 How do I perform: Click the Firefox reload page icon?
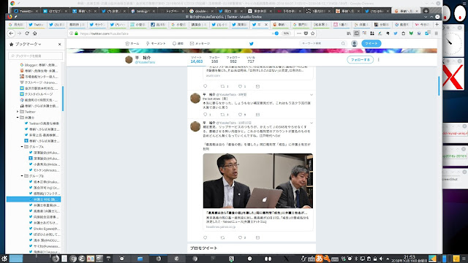click(27, 34)
